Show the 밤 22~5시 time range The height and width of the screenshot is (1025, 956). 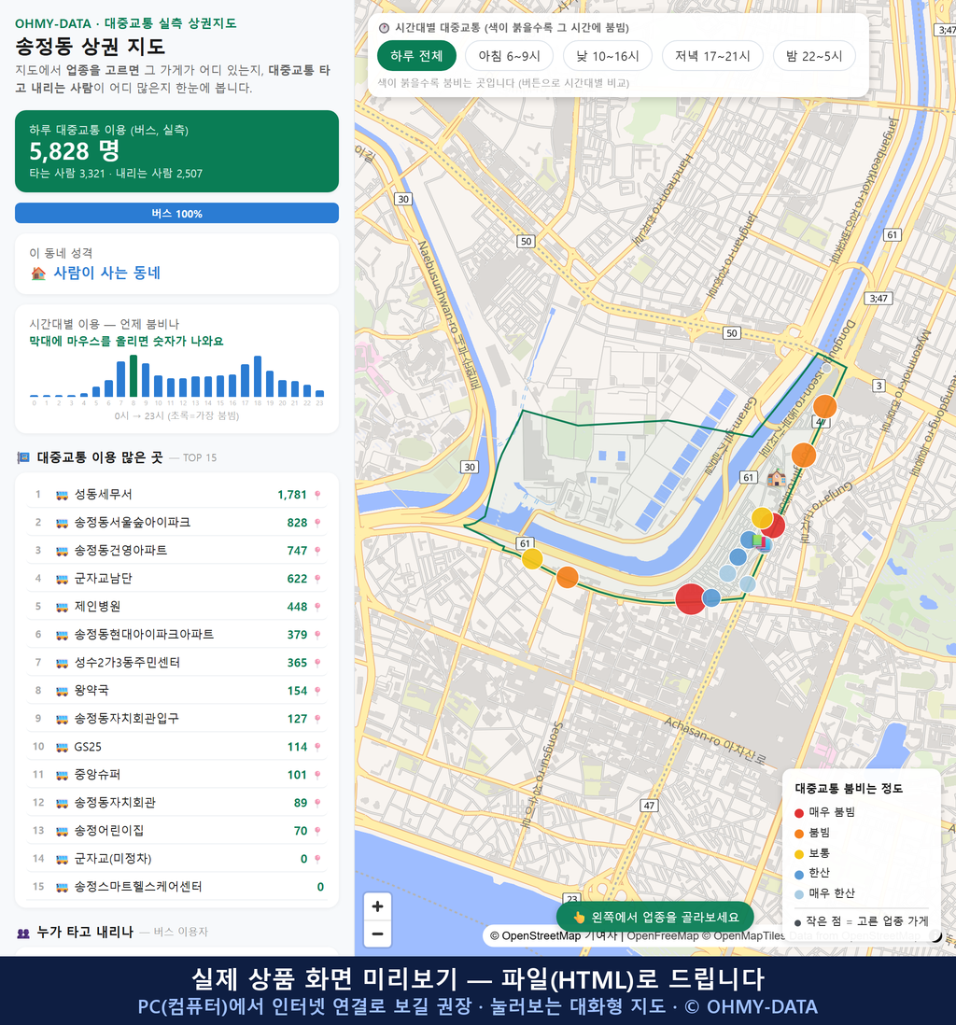814,56
